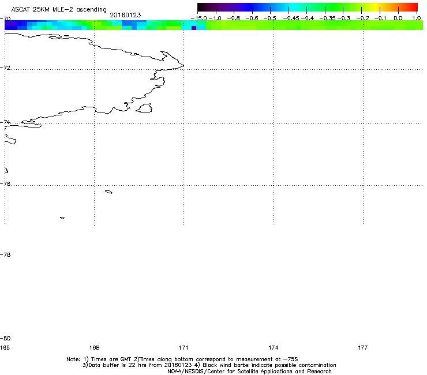Select the -0.3 color scale label
This screenshot has width=427, height=375.
pos(344,18)
